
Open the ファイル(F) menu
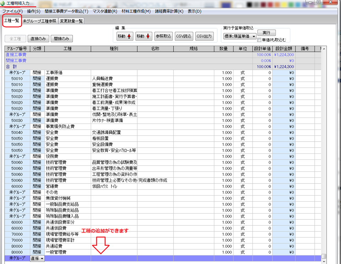tap(12, 11)
